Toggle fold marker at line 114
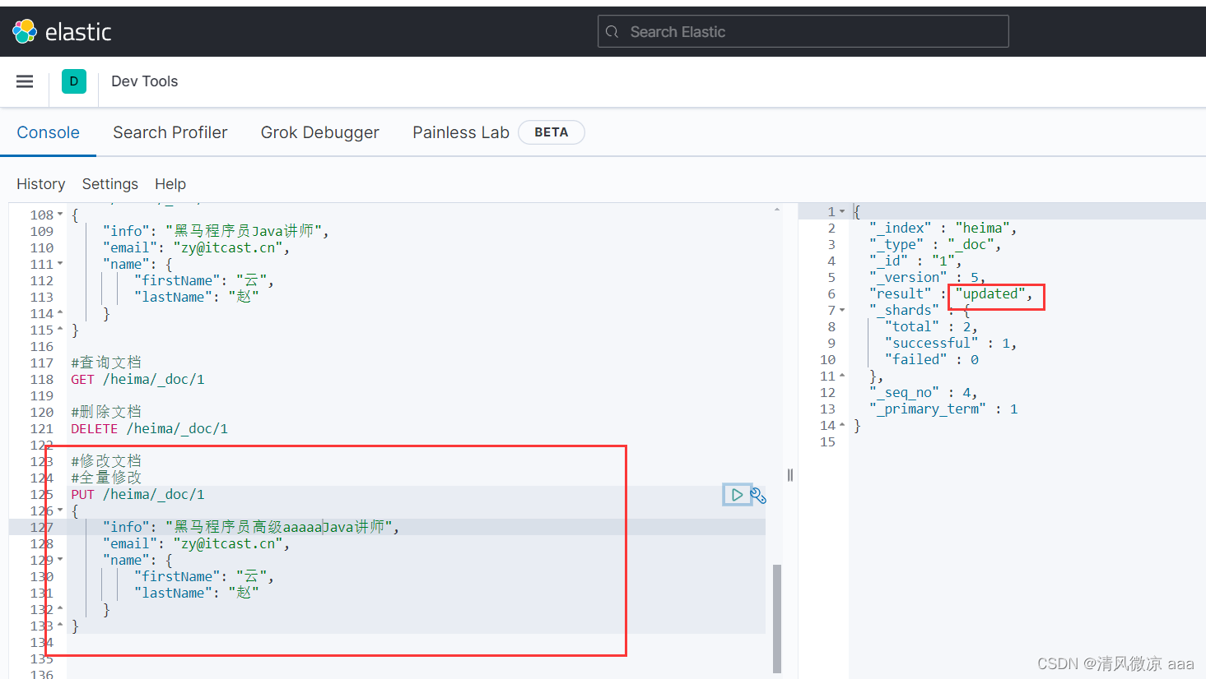Screen dimensions: 1206x679 (x=60, y=313)
